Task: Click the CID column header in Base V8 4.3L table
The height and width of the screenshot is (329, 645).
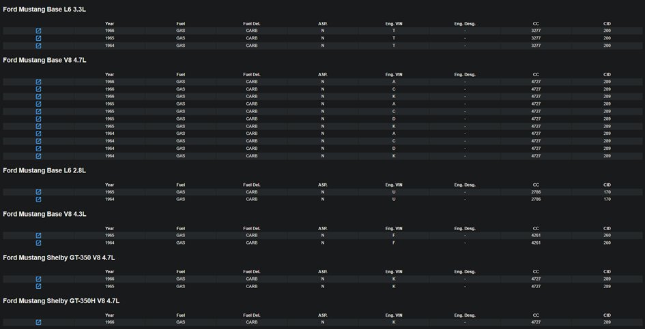Action: 607,228
